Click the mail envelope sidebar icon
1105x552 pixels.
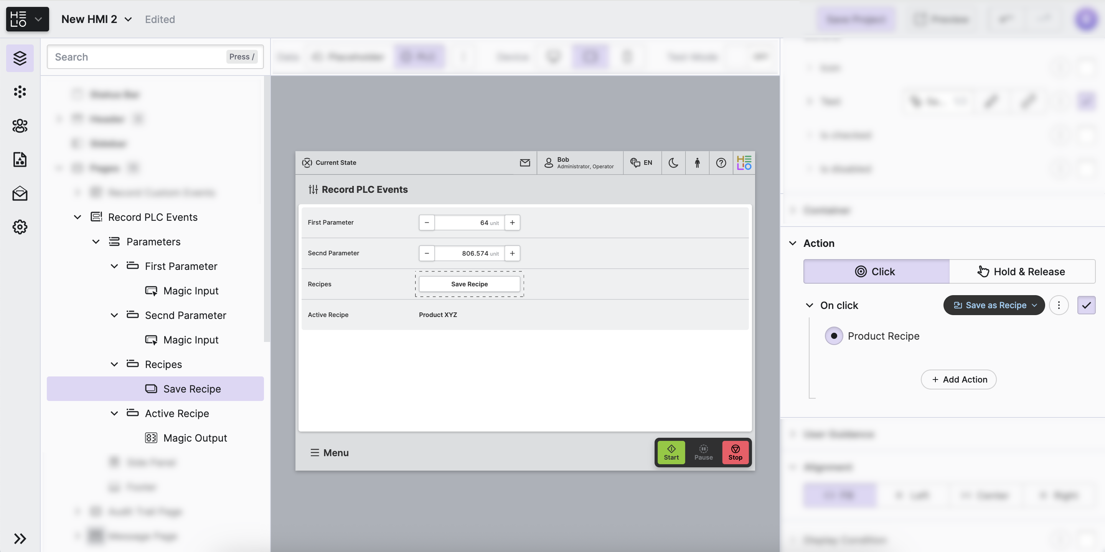point(20,193)
